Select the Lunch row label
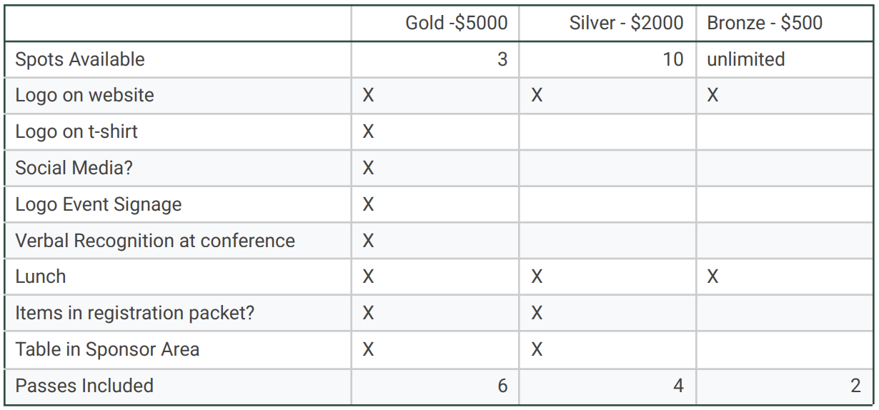879x410 pixels. tap(41, 276)
